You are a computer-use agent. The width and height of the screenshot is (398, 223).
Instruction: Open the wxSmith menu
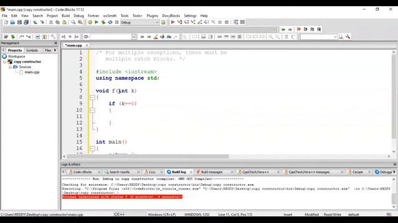click(109, 15)
